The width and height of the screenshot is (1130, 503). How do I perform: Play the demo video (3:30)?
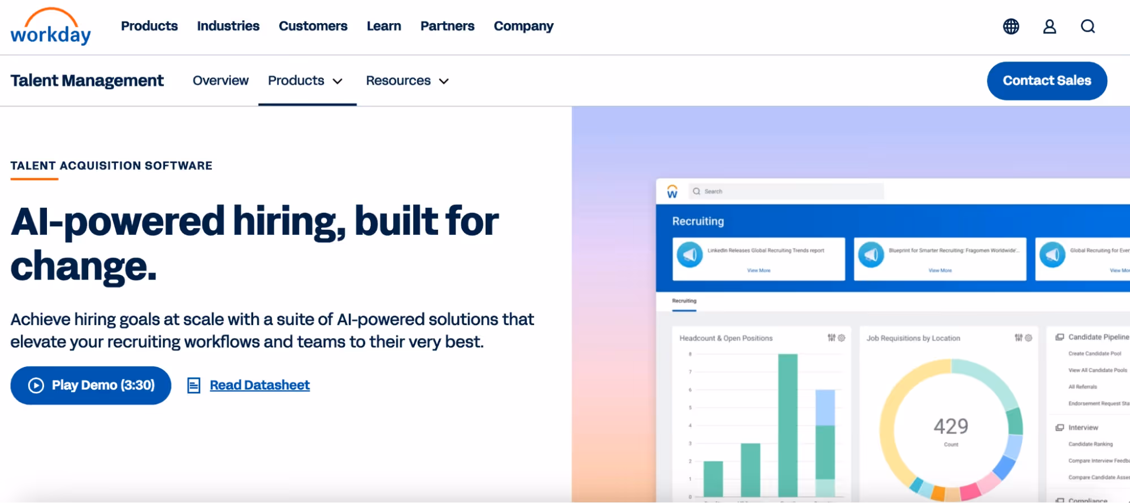90,386
